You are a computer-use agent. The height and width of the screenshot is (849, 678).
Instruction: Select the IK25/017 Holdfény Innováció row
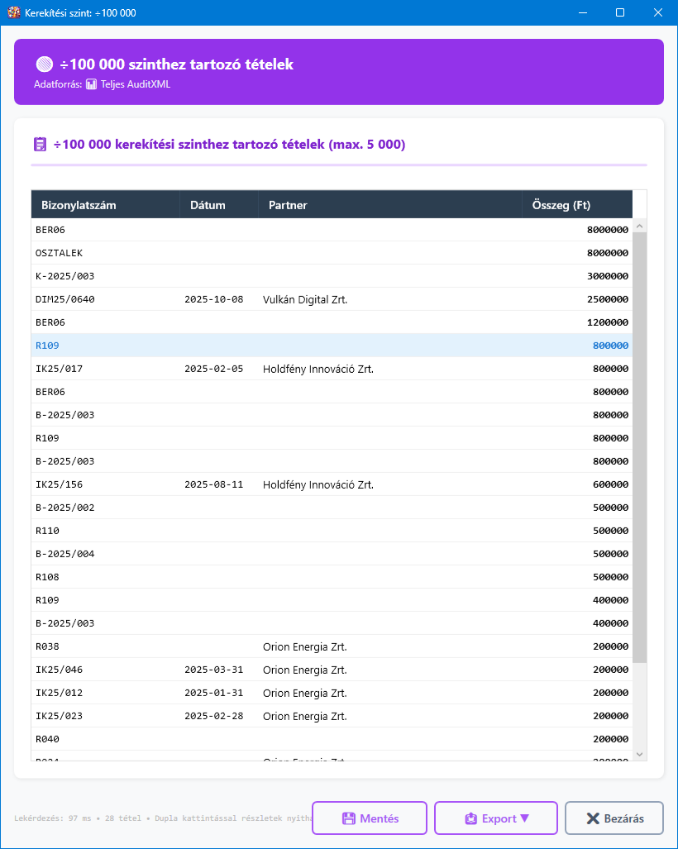coord(331,369)
